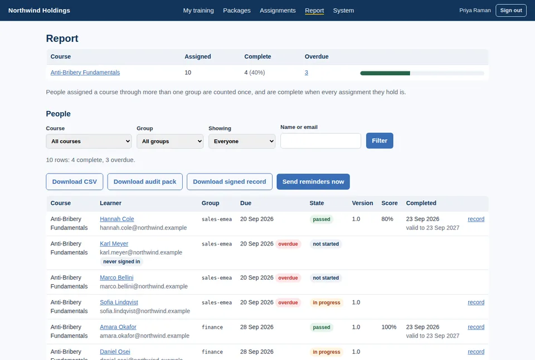Click the never signed in badge

click(121, 262)
